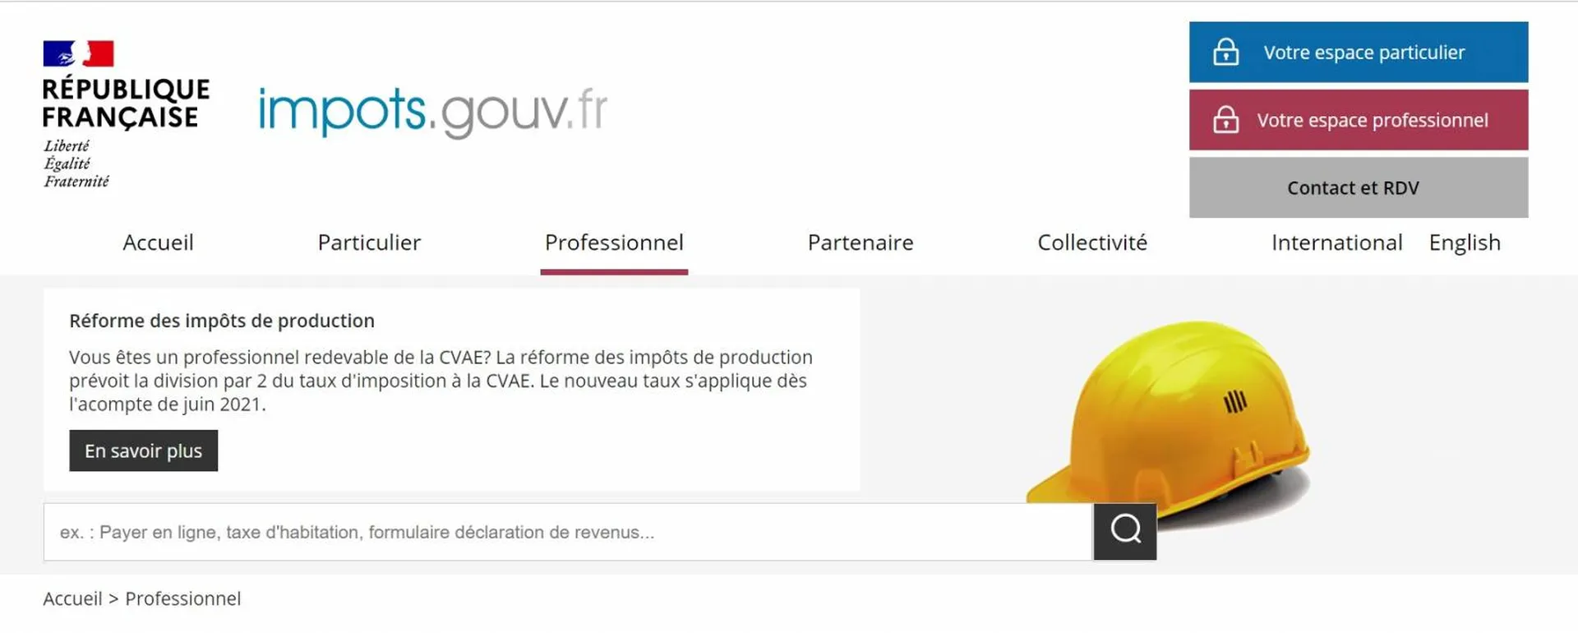Open Votre espace particulier
Image resolution: width=1578 pixels, height=633 pixels.
pos(1359,52)
